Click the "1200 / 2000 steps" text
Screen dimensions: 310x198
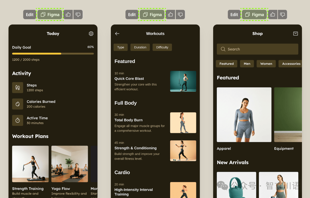(x=26, y=60)
